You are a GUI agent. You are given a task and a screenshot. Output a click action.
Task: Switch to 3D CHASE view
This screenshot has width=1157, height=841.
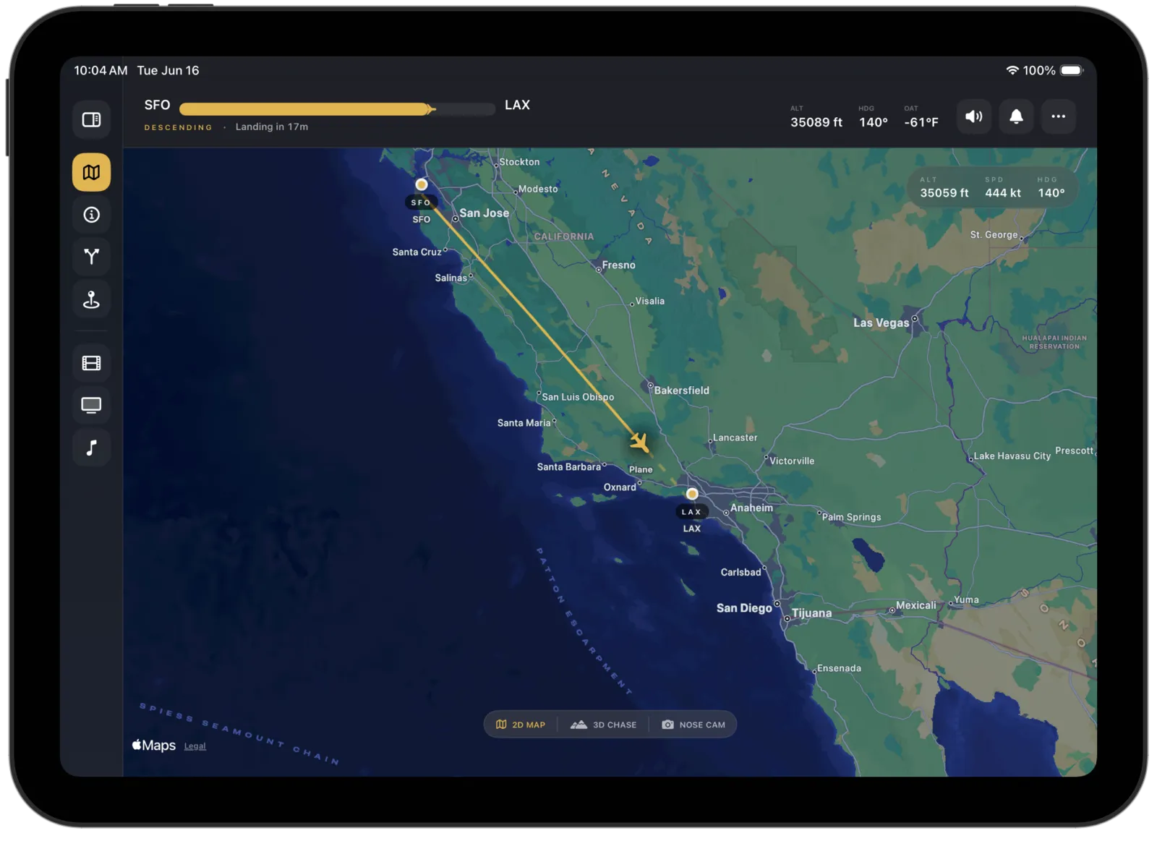pos(604,725)
